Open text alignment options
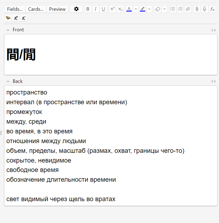The image size is (219, 223). point(188,9)
